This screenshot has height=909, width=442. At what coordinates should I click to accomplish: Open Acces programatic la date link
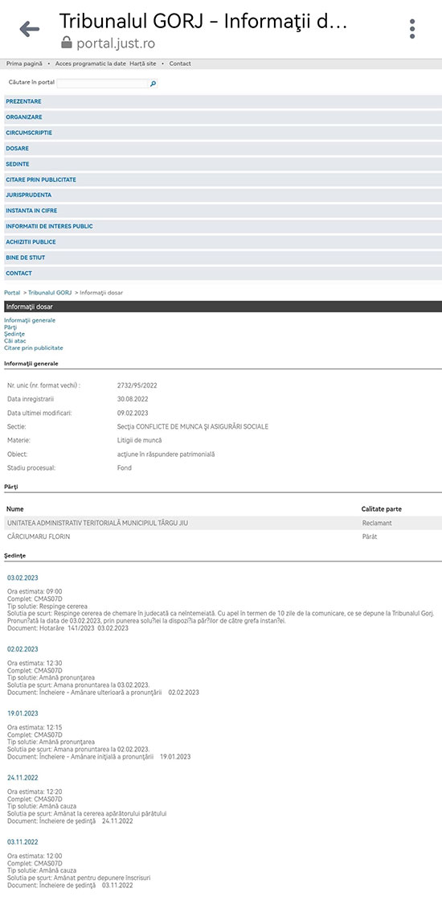point(90,64)
